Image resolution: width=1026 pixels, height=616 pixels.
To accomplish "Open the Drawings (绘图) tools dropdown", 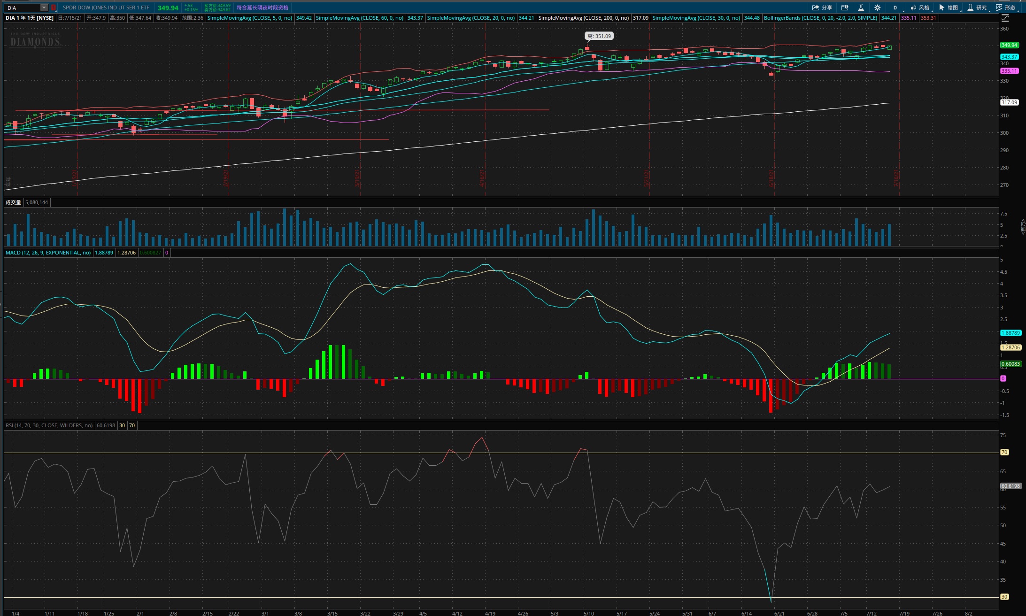I will 949,8.
